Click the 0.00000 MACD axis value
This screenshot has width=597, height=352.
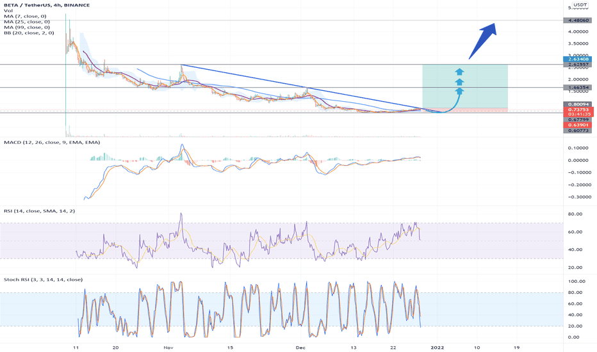point(578,160)
